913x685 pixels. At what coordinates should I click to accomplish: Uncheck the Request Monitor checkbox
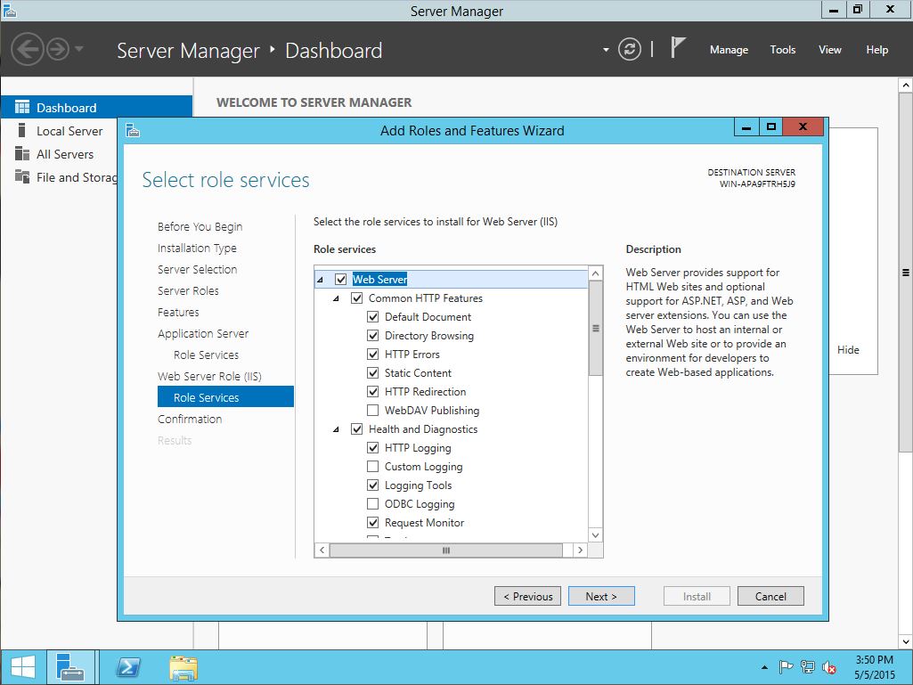[372, 523]
